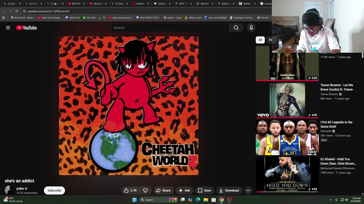Open Danny2K channel name

pyautogui.click(x=326, y=131)
